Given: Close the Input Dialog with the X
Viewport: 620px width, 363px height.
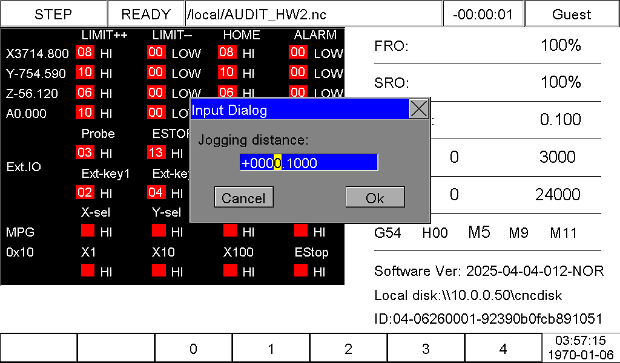Looking at the screenshot, I should click(x=419, y=109).
